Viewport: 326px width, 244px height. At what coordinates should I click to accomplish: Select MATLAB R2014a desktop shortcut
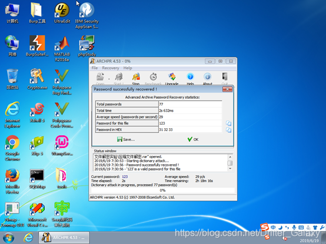click(x=62, y=49)
